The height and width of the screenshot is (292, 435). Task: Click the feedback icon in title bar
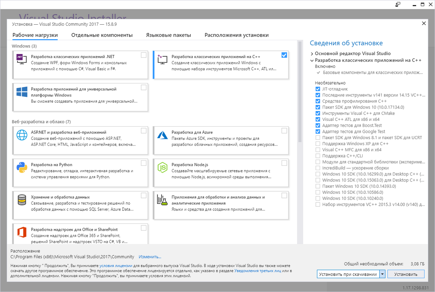pos(398,4)
